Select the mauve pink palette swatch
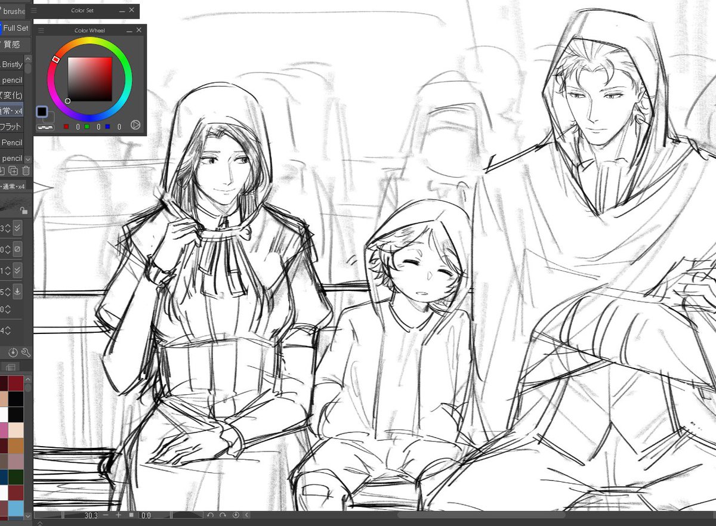716x526 pixels. [16, 461]
